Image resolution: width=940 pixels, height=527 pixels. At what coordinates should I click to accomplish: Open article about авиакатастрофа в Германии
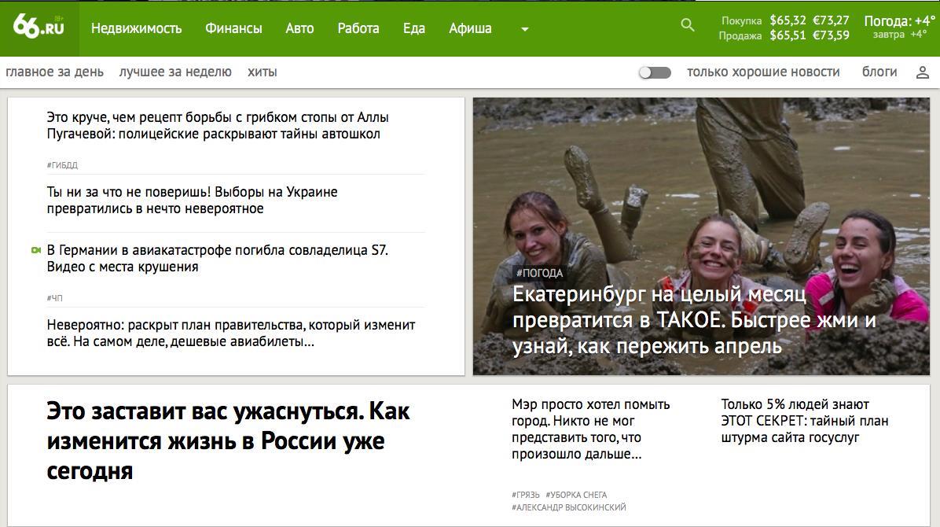[217, 258]
